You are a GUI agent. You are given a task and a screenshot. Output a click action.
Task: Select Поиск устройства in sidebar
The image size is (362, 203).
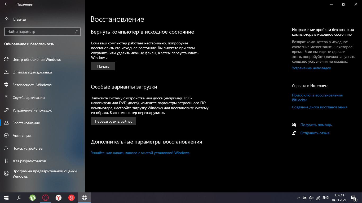pyautogui.click(x=27, y=148)
